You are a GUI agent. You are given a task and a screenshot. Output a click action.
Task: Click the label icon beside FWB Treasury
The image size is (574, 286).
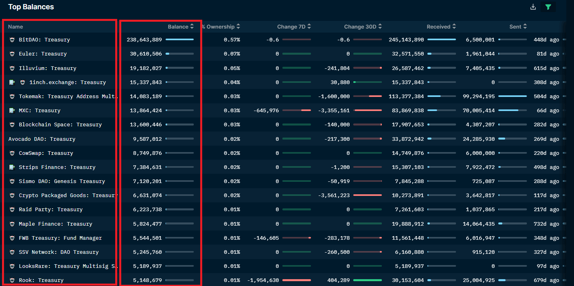coord(12,238)
